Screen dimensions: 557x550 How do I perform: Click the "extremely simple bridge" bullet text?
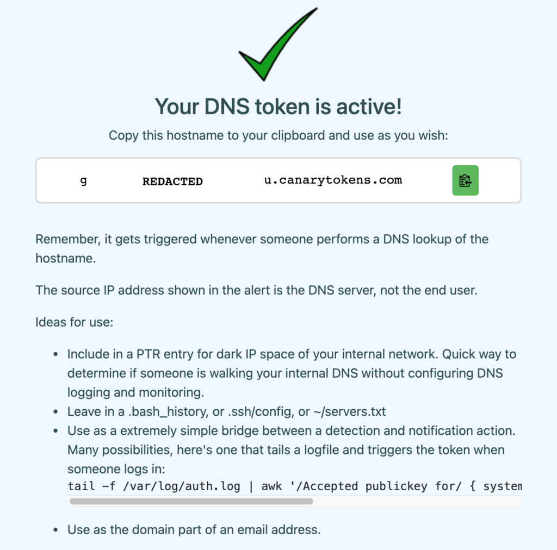(x=292, y=431)
